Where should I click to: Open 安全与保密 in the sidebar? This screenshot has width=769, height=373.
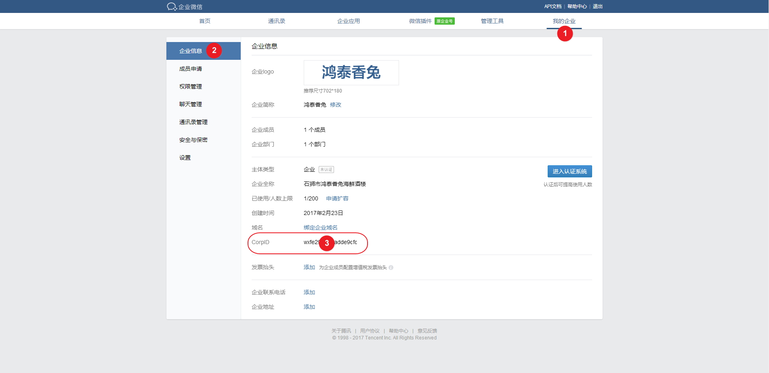click(204, 140)
